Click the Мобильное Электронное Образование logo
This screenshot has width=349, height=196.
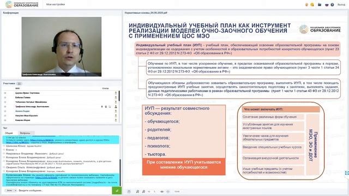point(22,4)
